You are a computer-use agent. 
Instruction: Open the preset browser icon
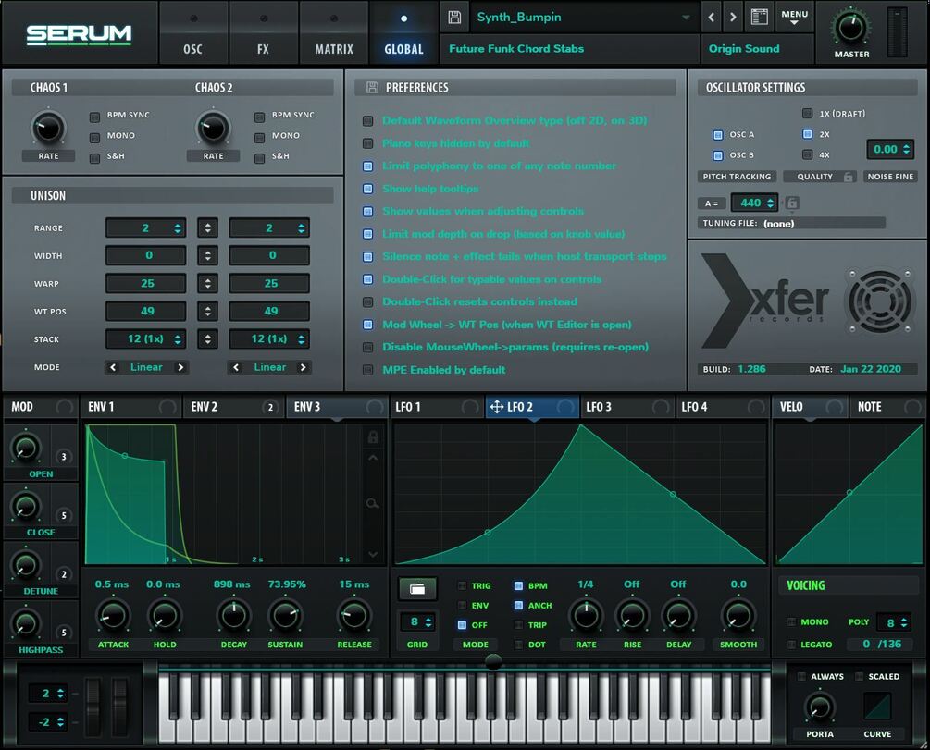759,17
